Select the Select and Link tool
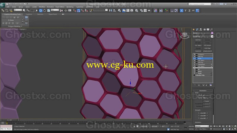The width and height of the screenshot is (237, 133). pyautogui.click(x=3, y=10)
